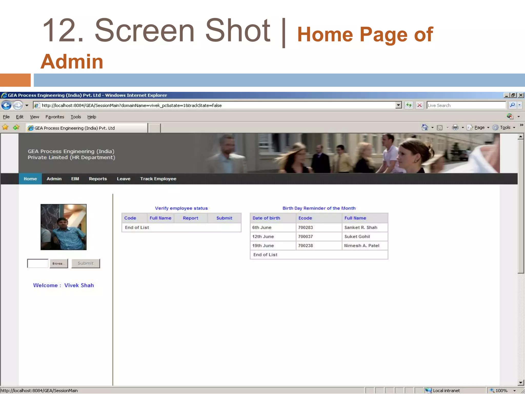Click the 100% zoom level button

coord(499,390)
